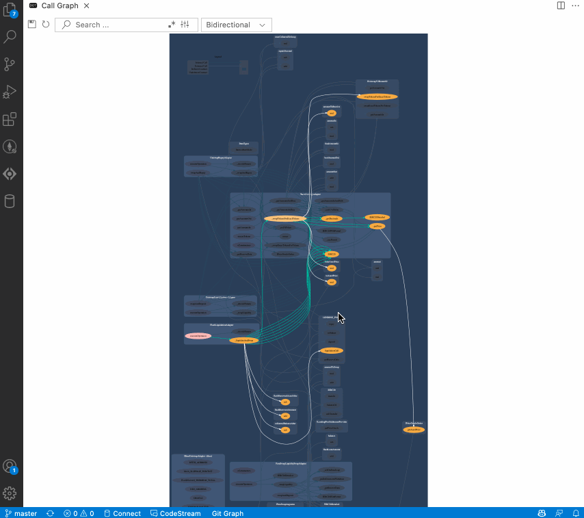Screen dimensions: 584x518
Task: Open the Source Control view
Action: pyautogui.click(x=10, y=64)
